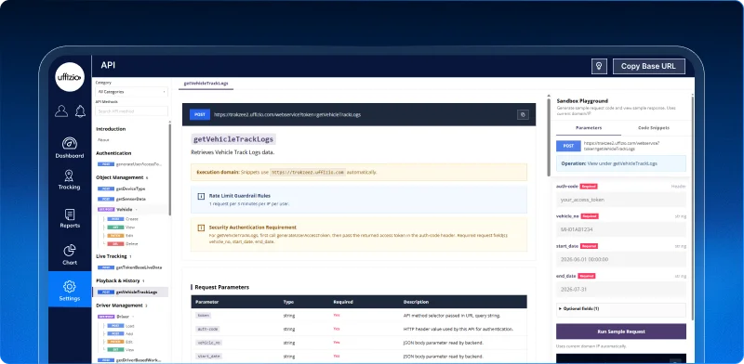This screenshot has width=744, height=364.
Task: Click Security Authentication warning icon
Action: coord(201,227)
